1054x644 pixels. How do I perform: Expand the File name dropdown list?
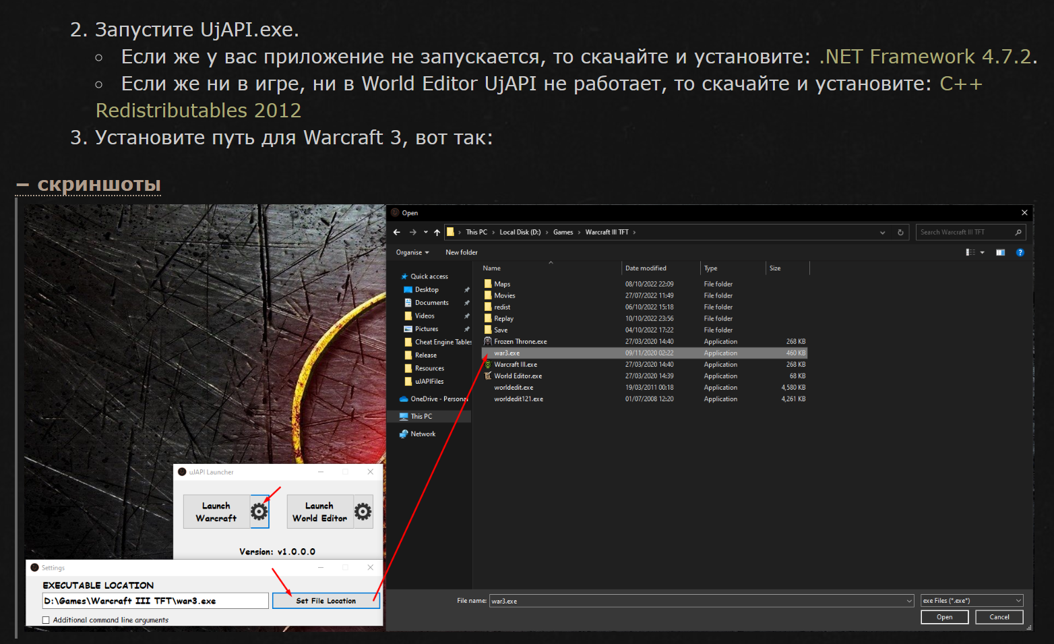[910, 601]
